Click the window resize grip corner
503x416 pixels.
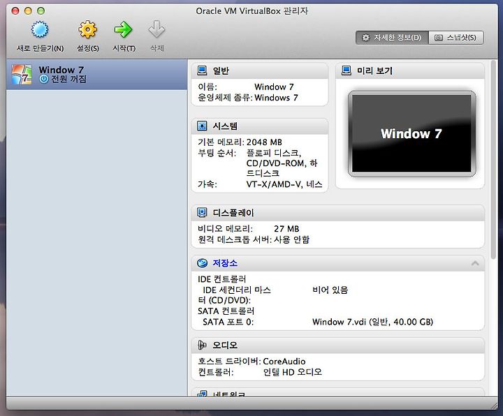[494, 406]
